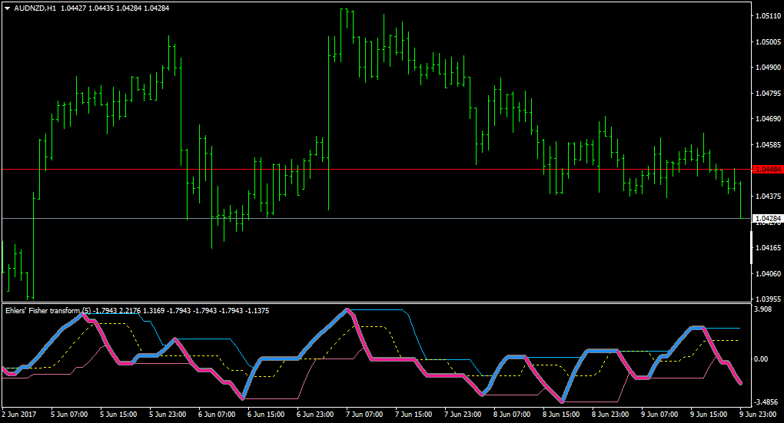Click the white vertical scroll marker on price scale
The image size is (784, 423).
click(x=751, y=247)
